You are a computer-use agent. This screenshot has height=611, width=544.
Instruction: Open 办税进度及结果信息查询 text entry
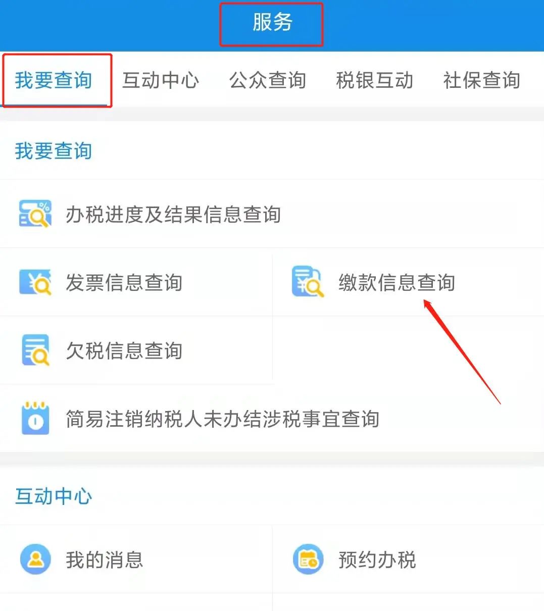[173, 214]
